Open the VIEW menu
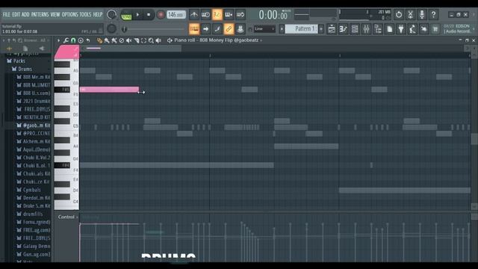This screenshot has height=269, width=478. click(x=55, y=15)
